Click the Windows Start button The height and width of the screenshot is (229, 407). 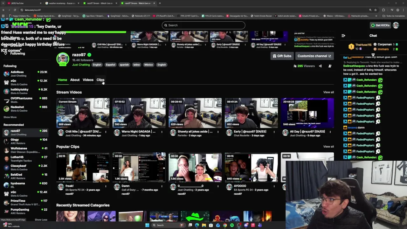coord(147,225)
